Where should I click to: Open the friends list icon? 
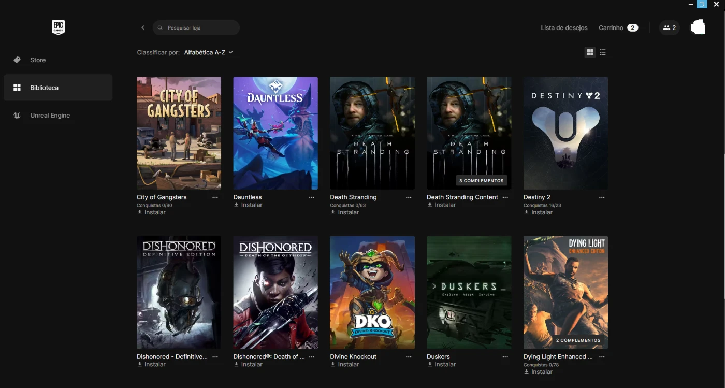pos(669,28)
